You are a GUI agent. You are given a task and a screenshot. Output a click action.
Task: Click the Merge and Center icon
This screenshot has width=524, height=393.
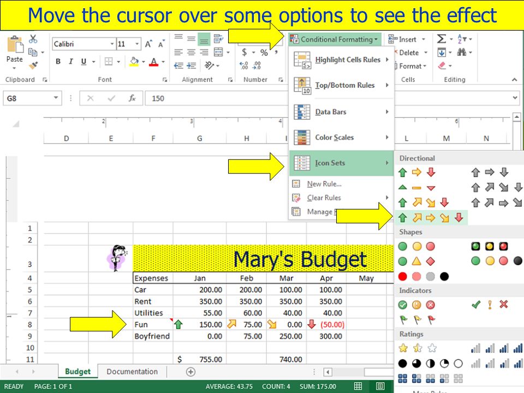pyautogui.click(x=218, y=52)
